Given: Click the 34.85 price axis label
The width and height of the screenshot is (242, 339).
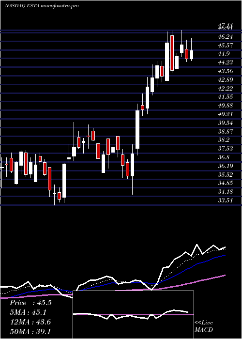Looking at the screenshot, I should click(x=226, y=183).
